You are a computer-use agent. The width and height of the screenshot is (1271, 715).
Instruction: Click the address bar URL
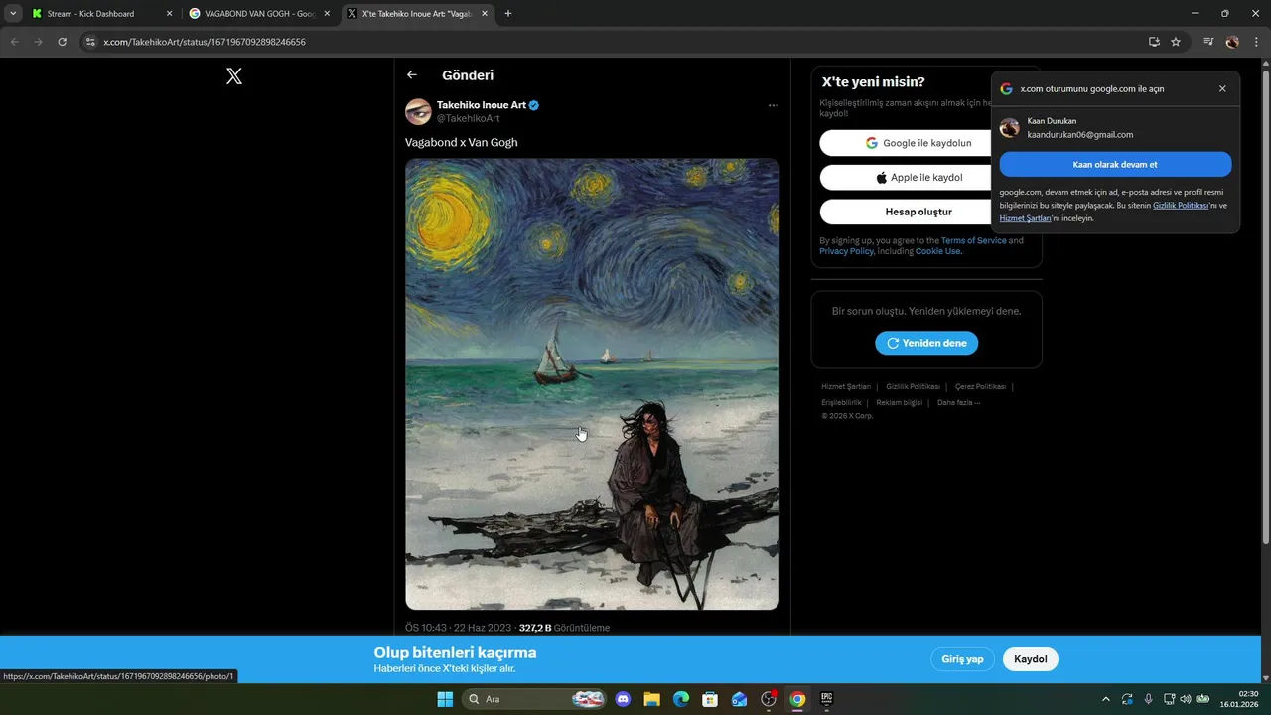click(x=205, y=42)
